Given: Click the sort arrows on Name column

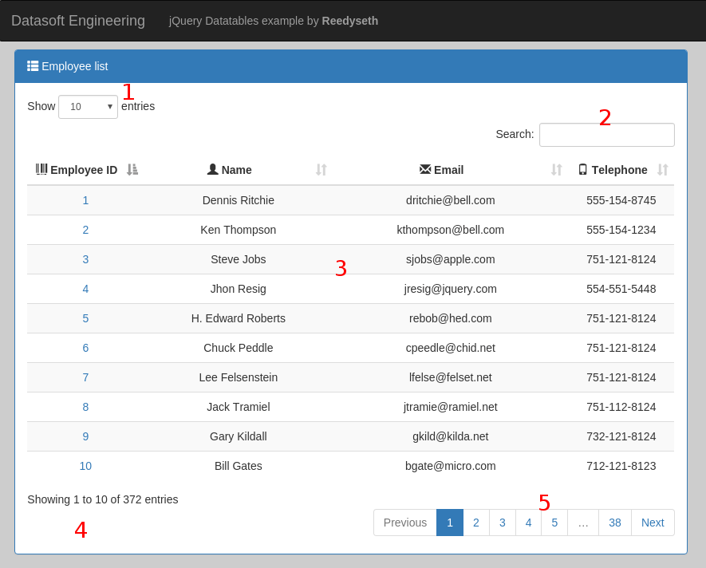Looking at the screenshot, I should pyautogui.click(x=321, y=170).
